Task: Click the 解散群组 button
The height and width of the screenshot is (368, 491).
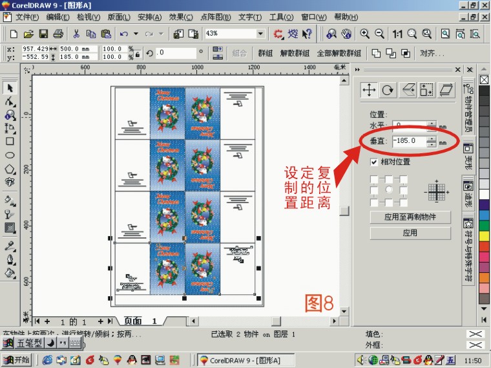Action: click(295, 53)
